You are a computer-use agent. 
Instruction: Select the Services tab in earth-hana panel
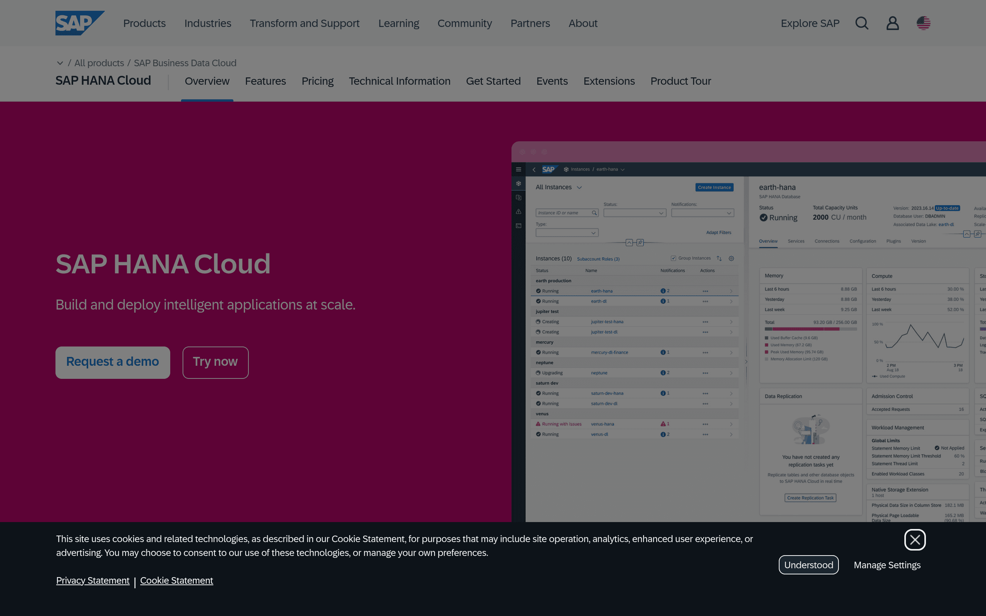[x=796, y=241]
